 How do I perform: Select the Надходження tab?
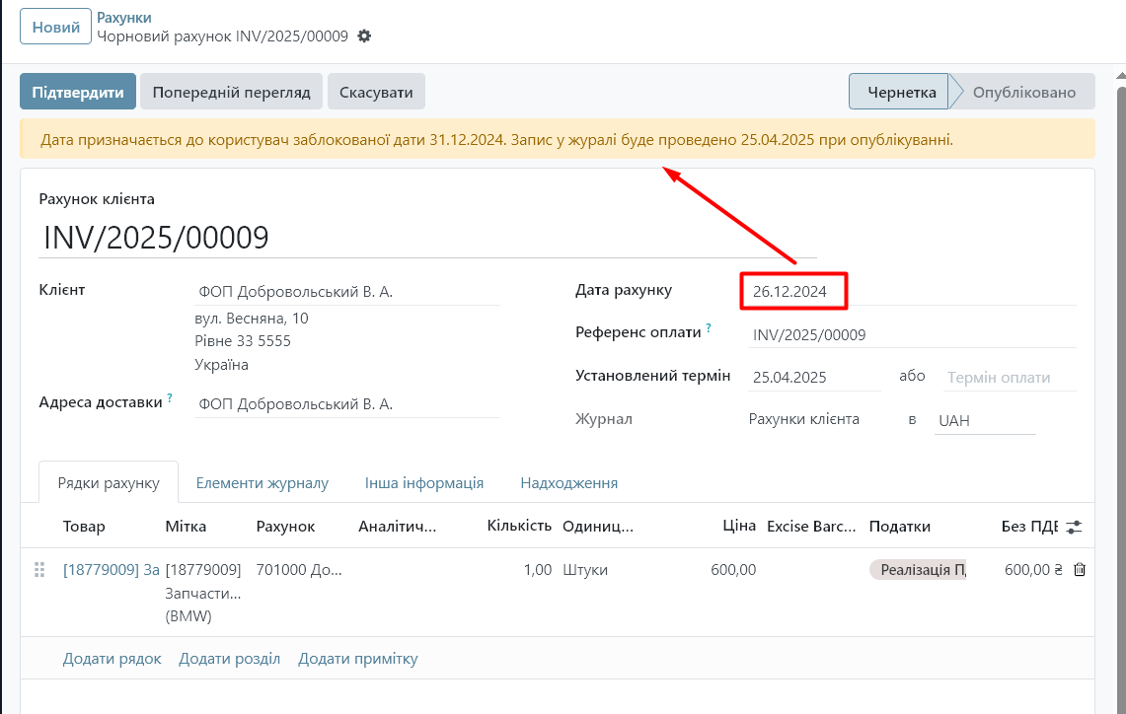(568, 483)
